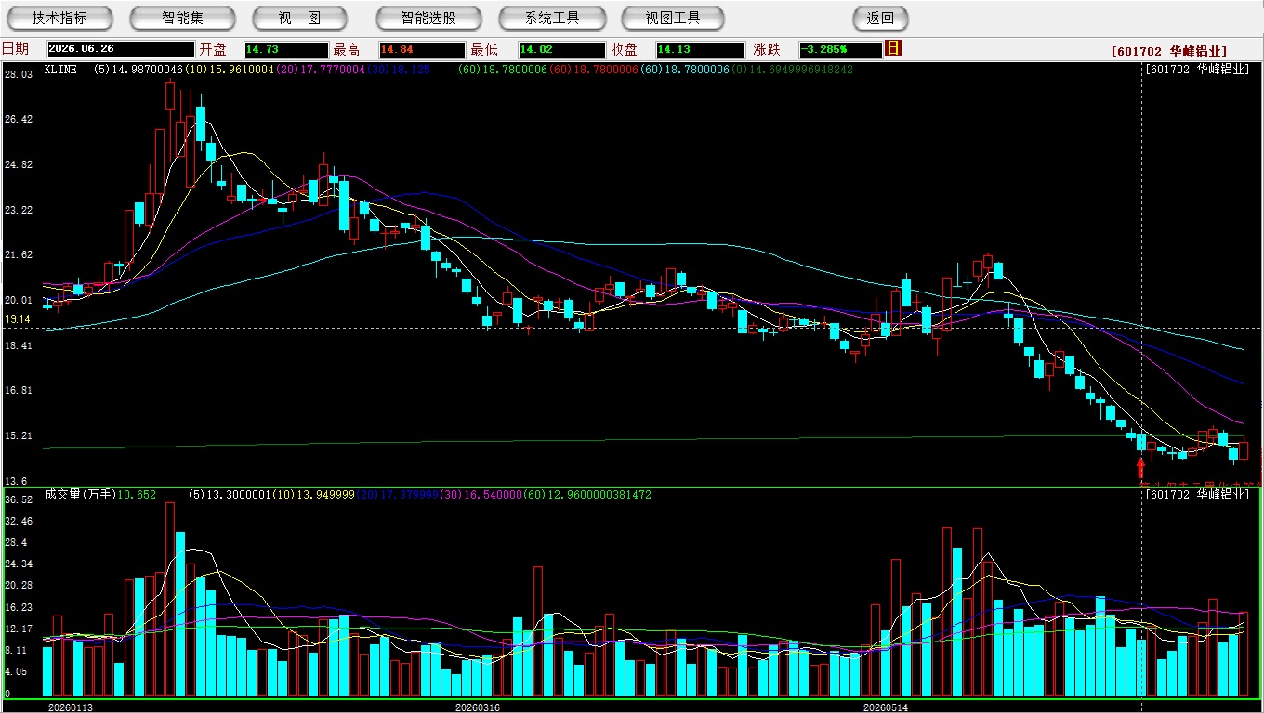The height and width of the screenshot is (713, 1264).
Task: Click the 涨跌 label
Action: [767, 49]
